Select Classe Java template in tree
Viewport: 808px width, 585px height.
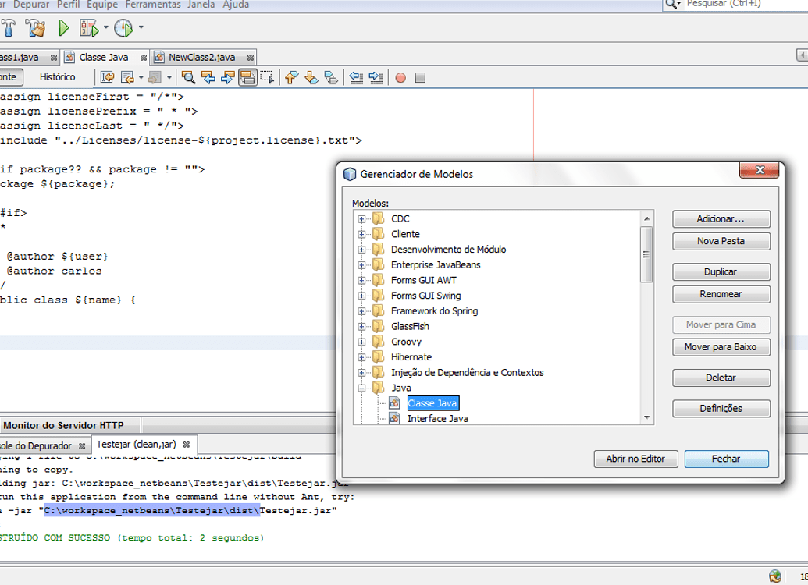pos(432,403)
